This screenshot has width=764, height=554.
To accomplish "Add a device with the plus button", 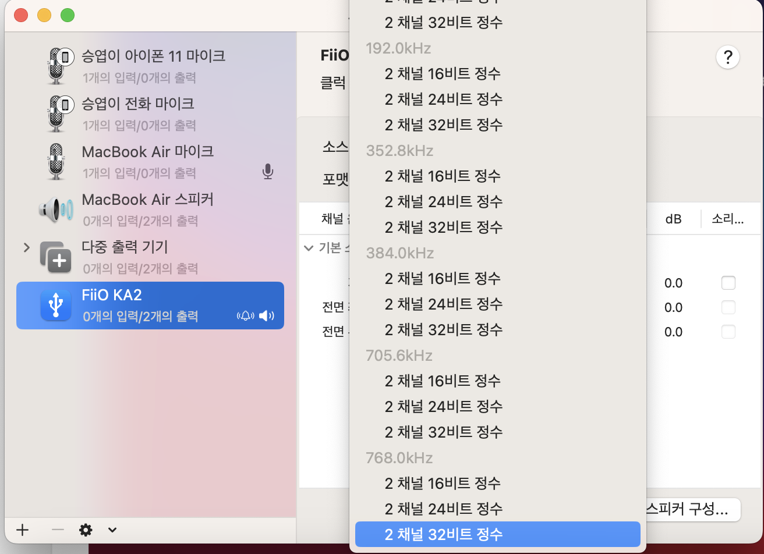I will (22, 530).
